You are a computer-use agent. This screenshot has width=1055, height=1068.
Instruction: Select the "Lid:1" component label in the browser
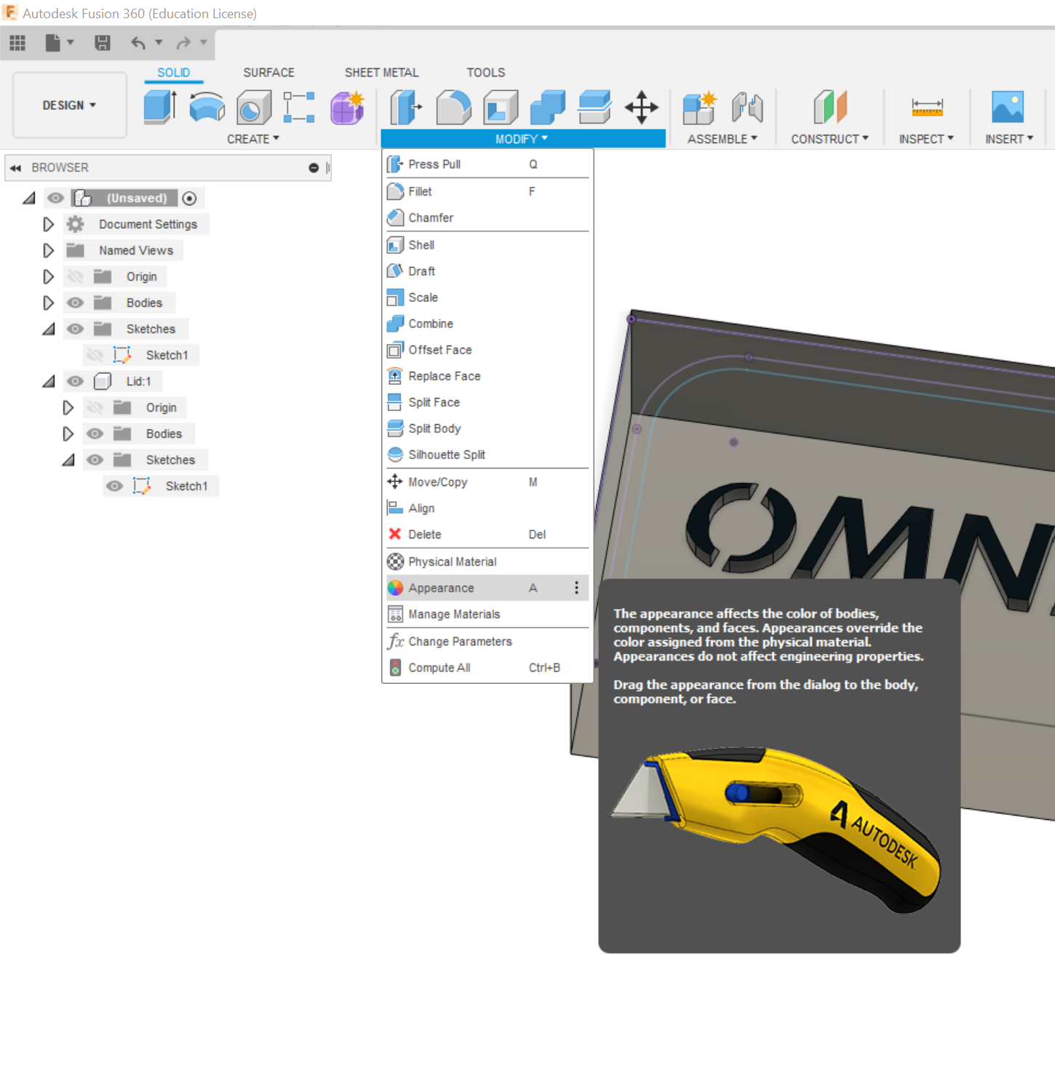[x=139, y=381]
